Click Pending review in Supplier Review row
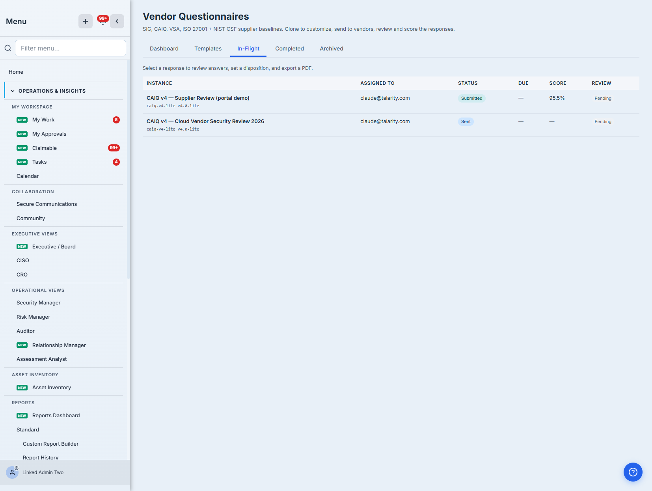The image size is (652, 491). coord(603,98)
